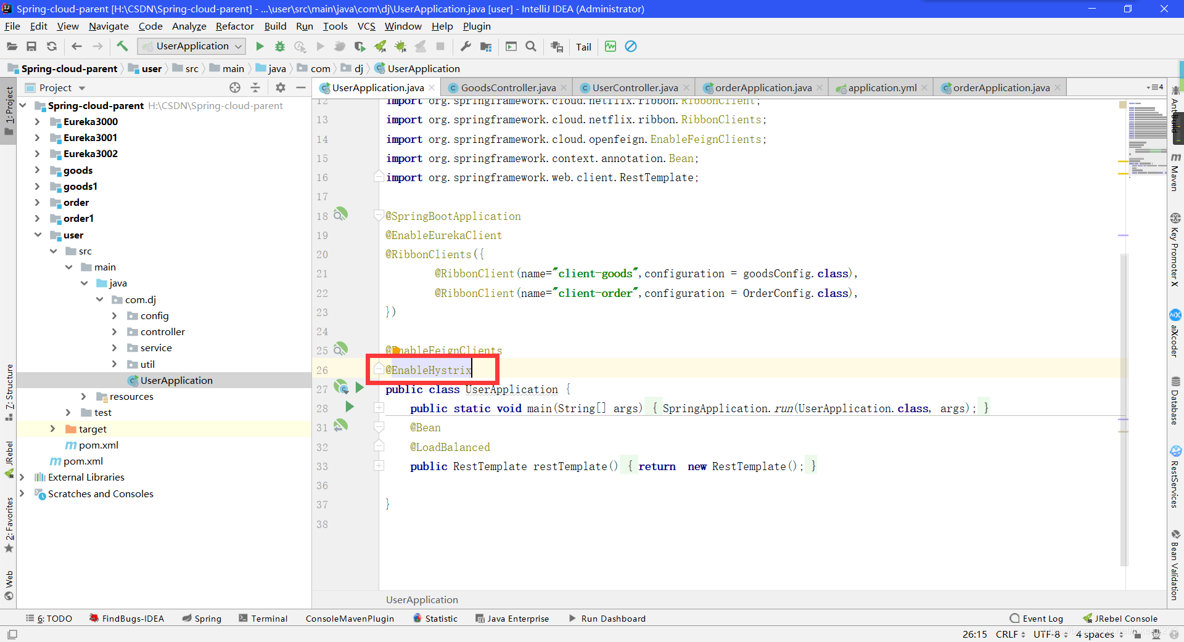This screenshot has height=642, width=1184.
Task: Click the UTF-8 encoding selector
Action: click(x=1051, y=634)
